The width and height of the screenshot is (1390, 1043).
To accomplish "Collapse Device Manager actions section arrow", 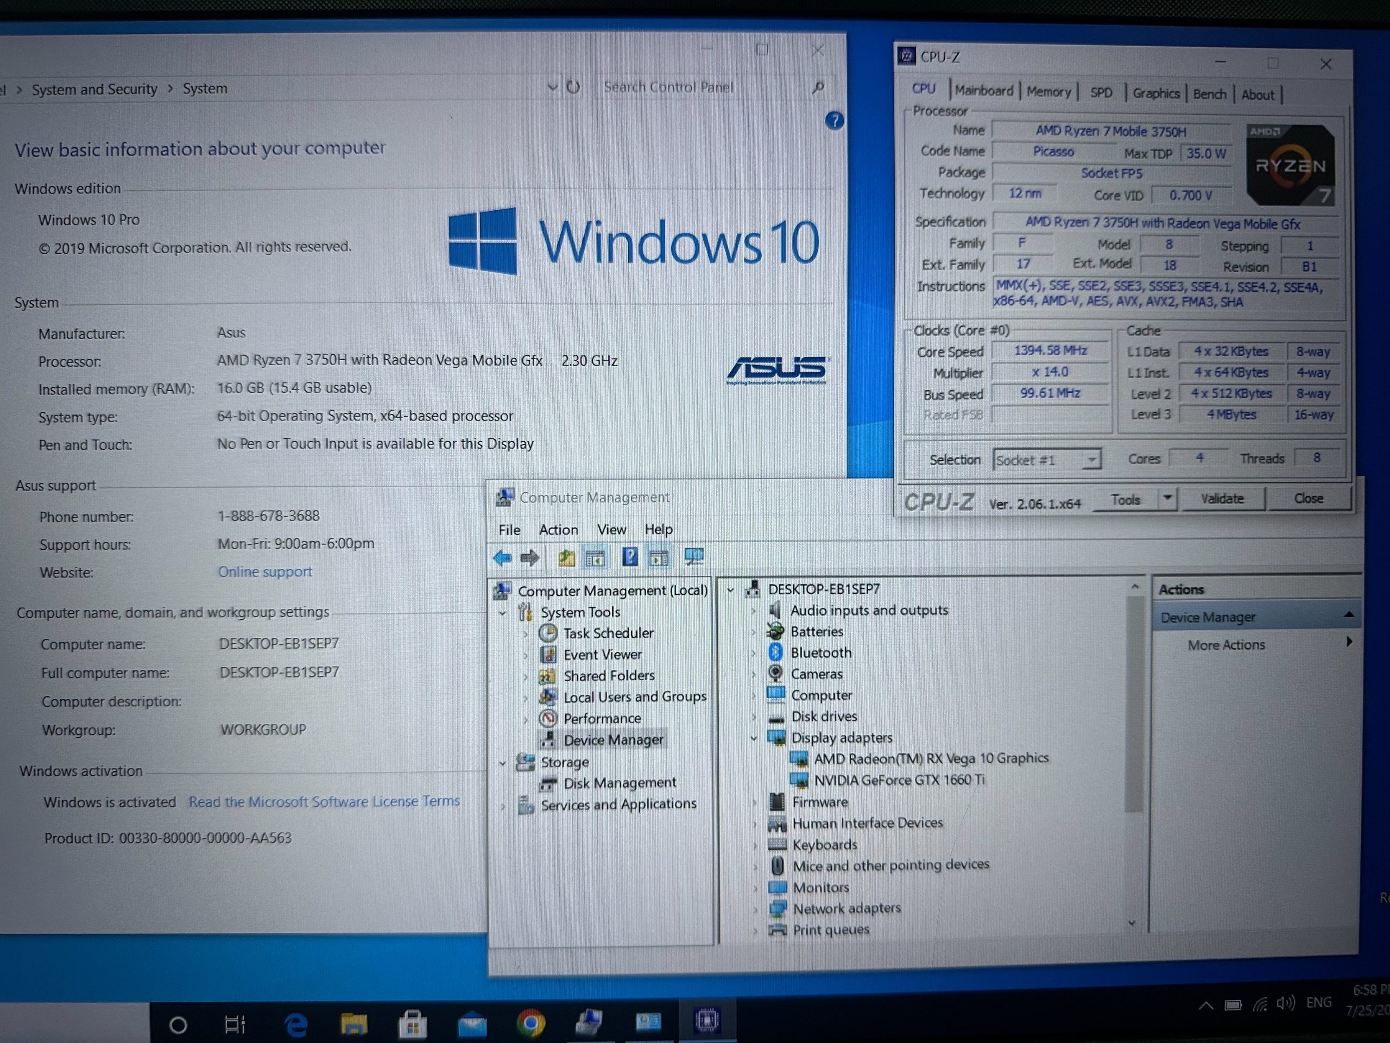I will [x=1349, y=614].
